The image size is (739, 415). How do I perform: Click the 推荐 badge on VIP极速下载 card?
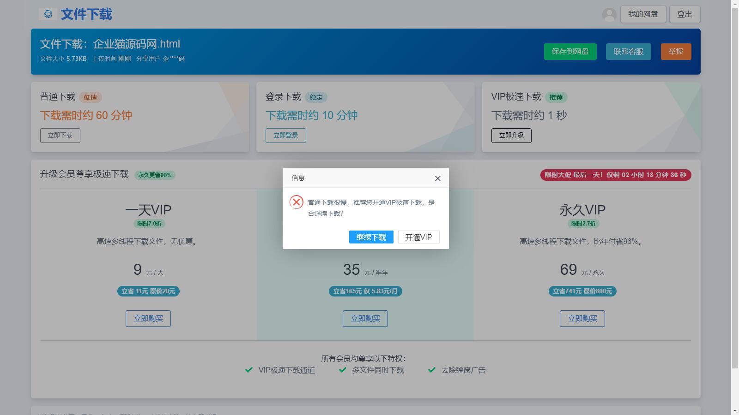point(557,97)
